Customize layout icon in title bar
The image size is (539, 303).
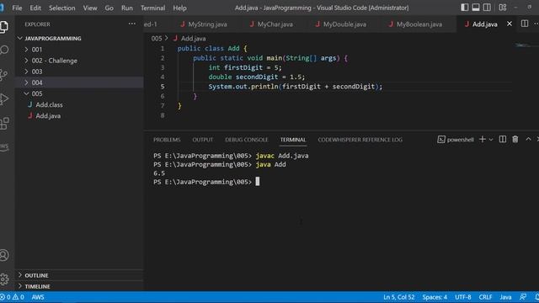tap(503, 8)
